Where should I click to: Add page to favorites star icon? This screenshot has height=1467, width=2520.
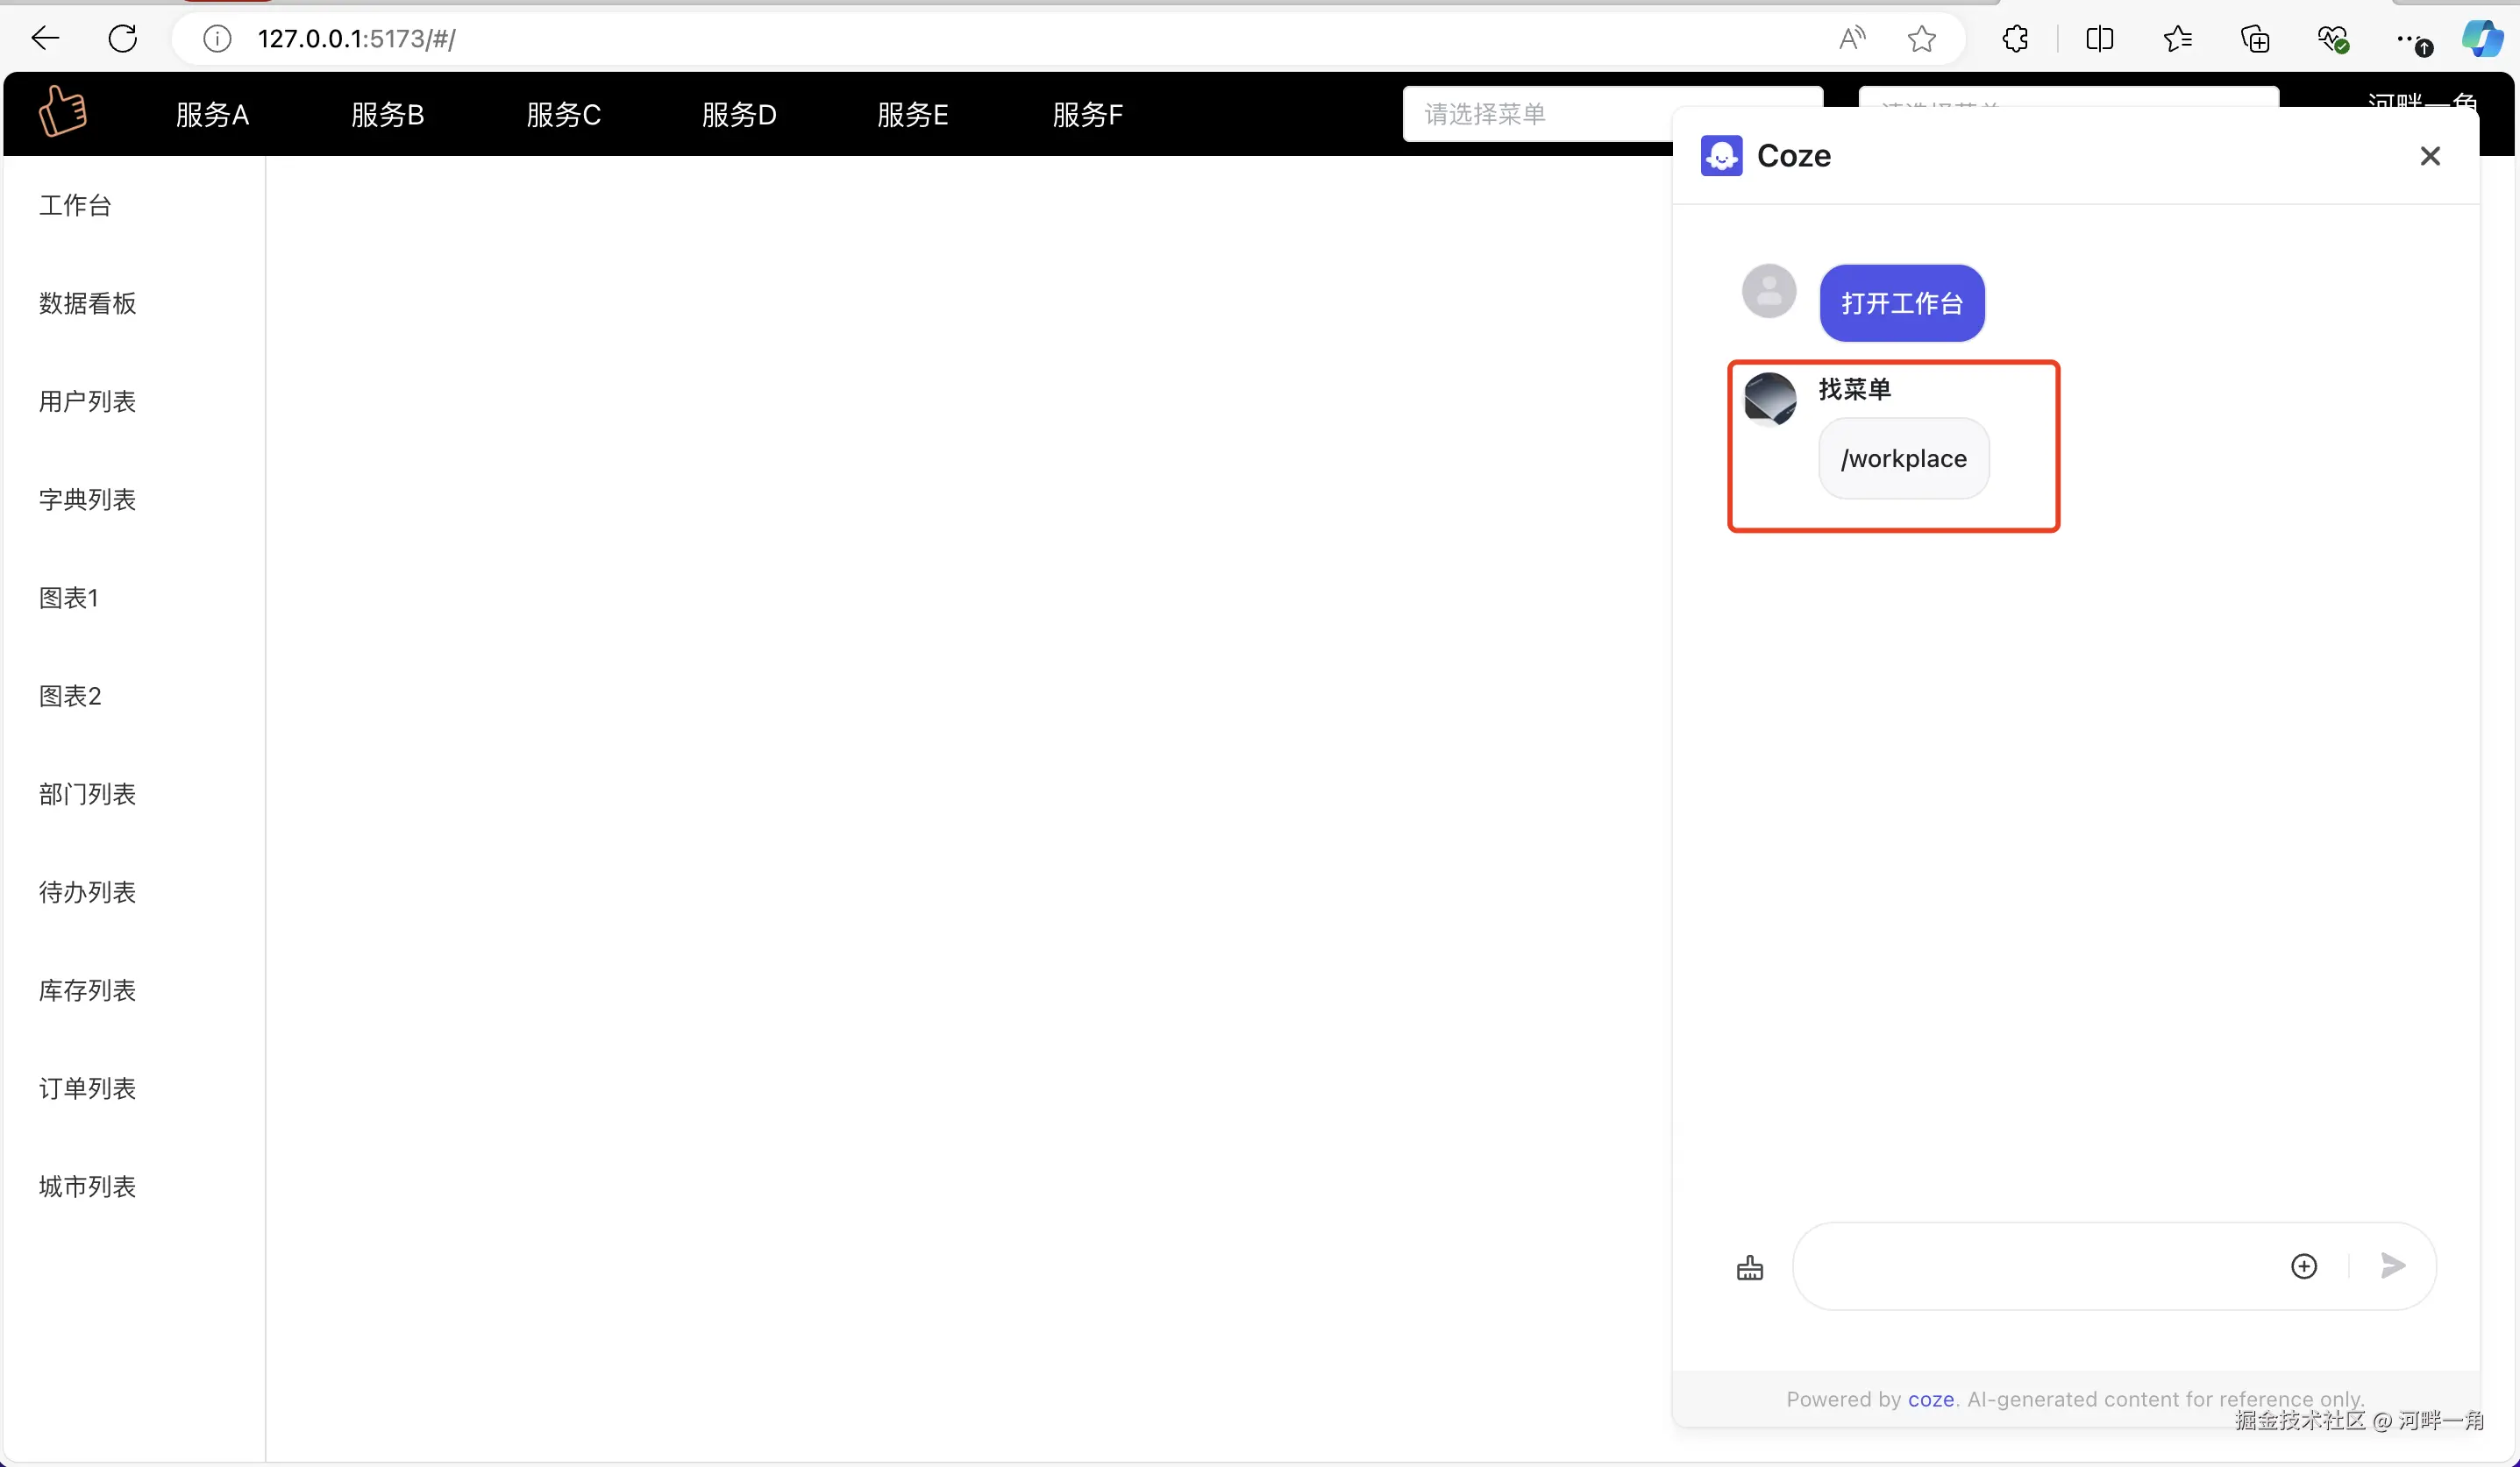tap(1920, 39)
